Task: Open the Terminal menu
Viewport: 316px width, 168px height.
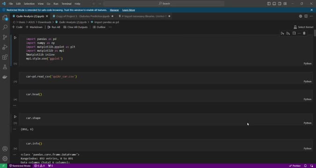Action: (66, 4)
